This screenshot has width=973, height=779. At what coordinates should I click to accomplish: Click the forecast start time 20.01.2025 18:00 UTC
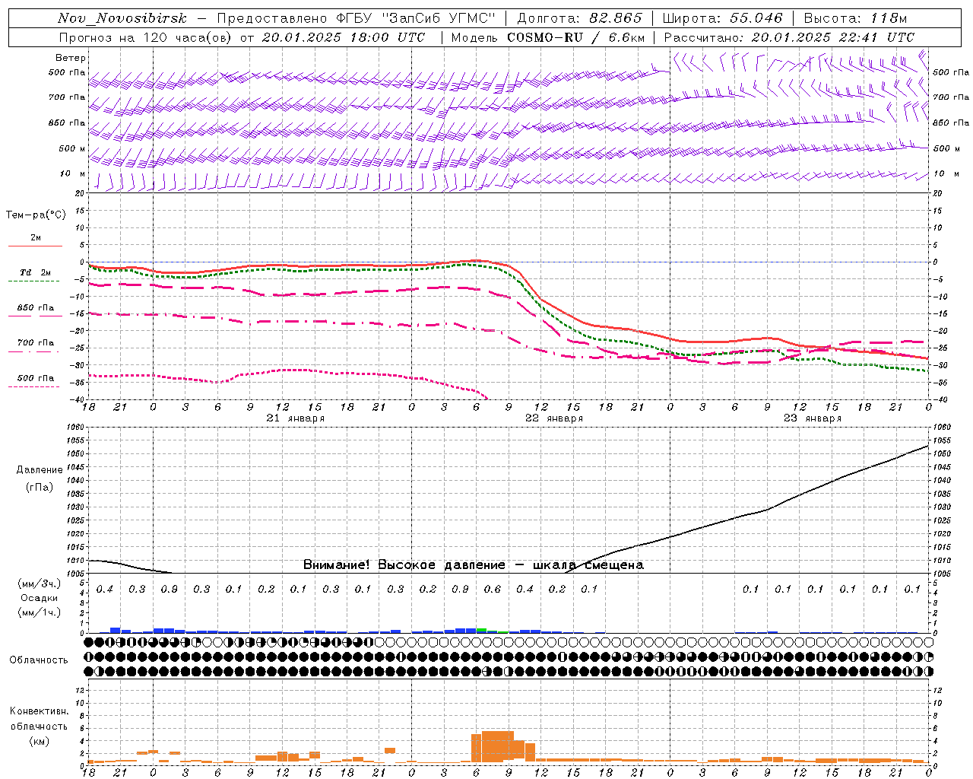(344, 37)
